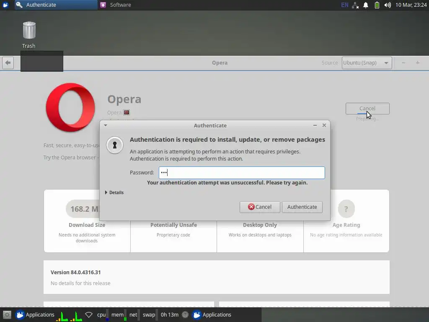The image size is (429, 322).
Task: Open the whisker menu mouse icon top-left
Action: coord(6,5)
